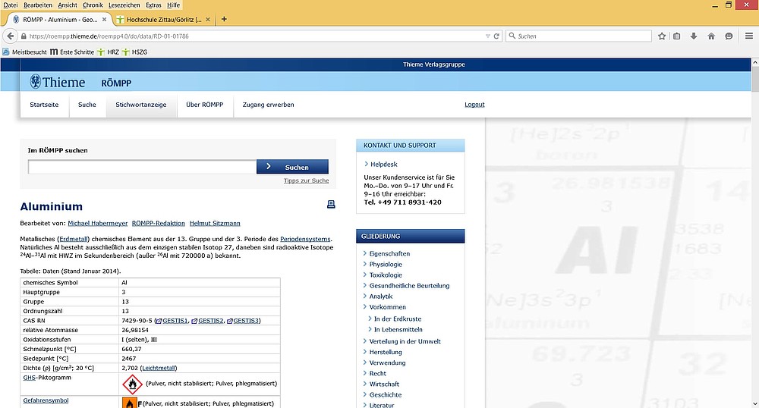
Task: Click the Logout link
Action: [x=474, y=105]
